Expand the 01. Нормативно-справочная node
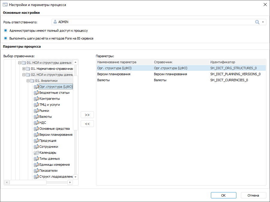Screen dimensions: 270x202 click(x=24, y=69)
